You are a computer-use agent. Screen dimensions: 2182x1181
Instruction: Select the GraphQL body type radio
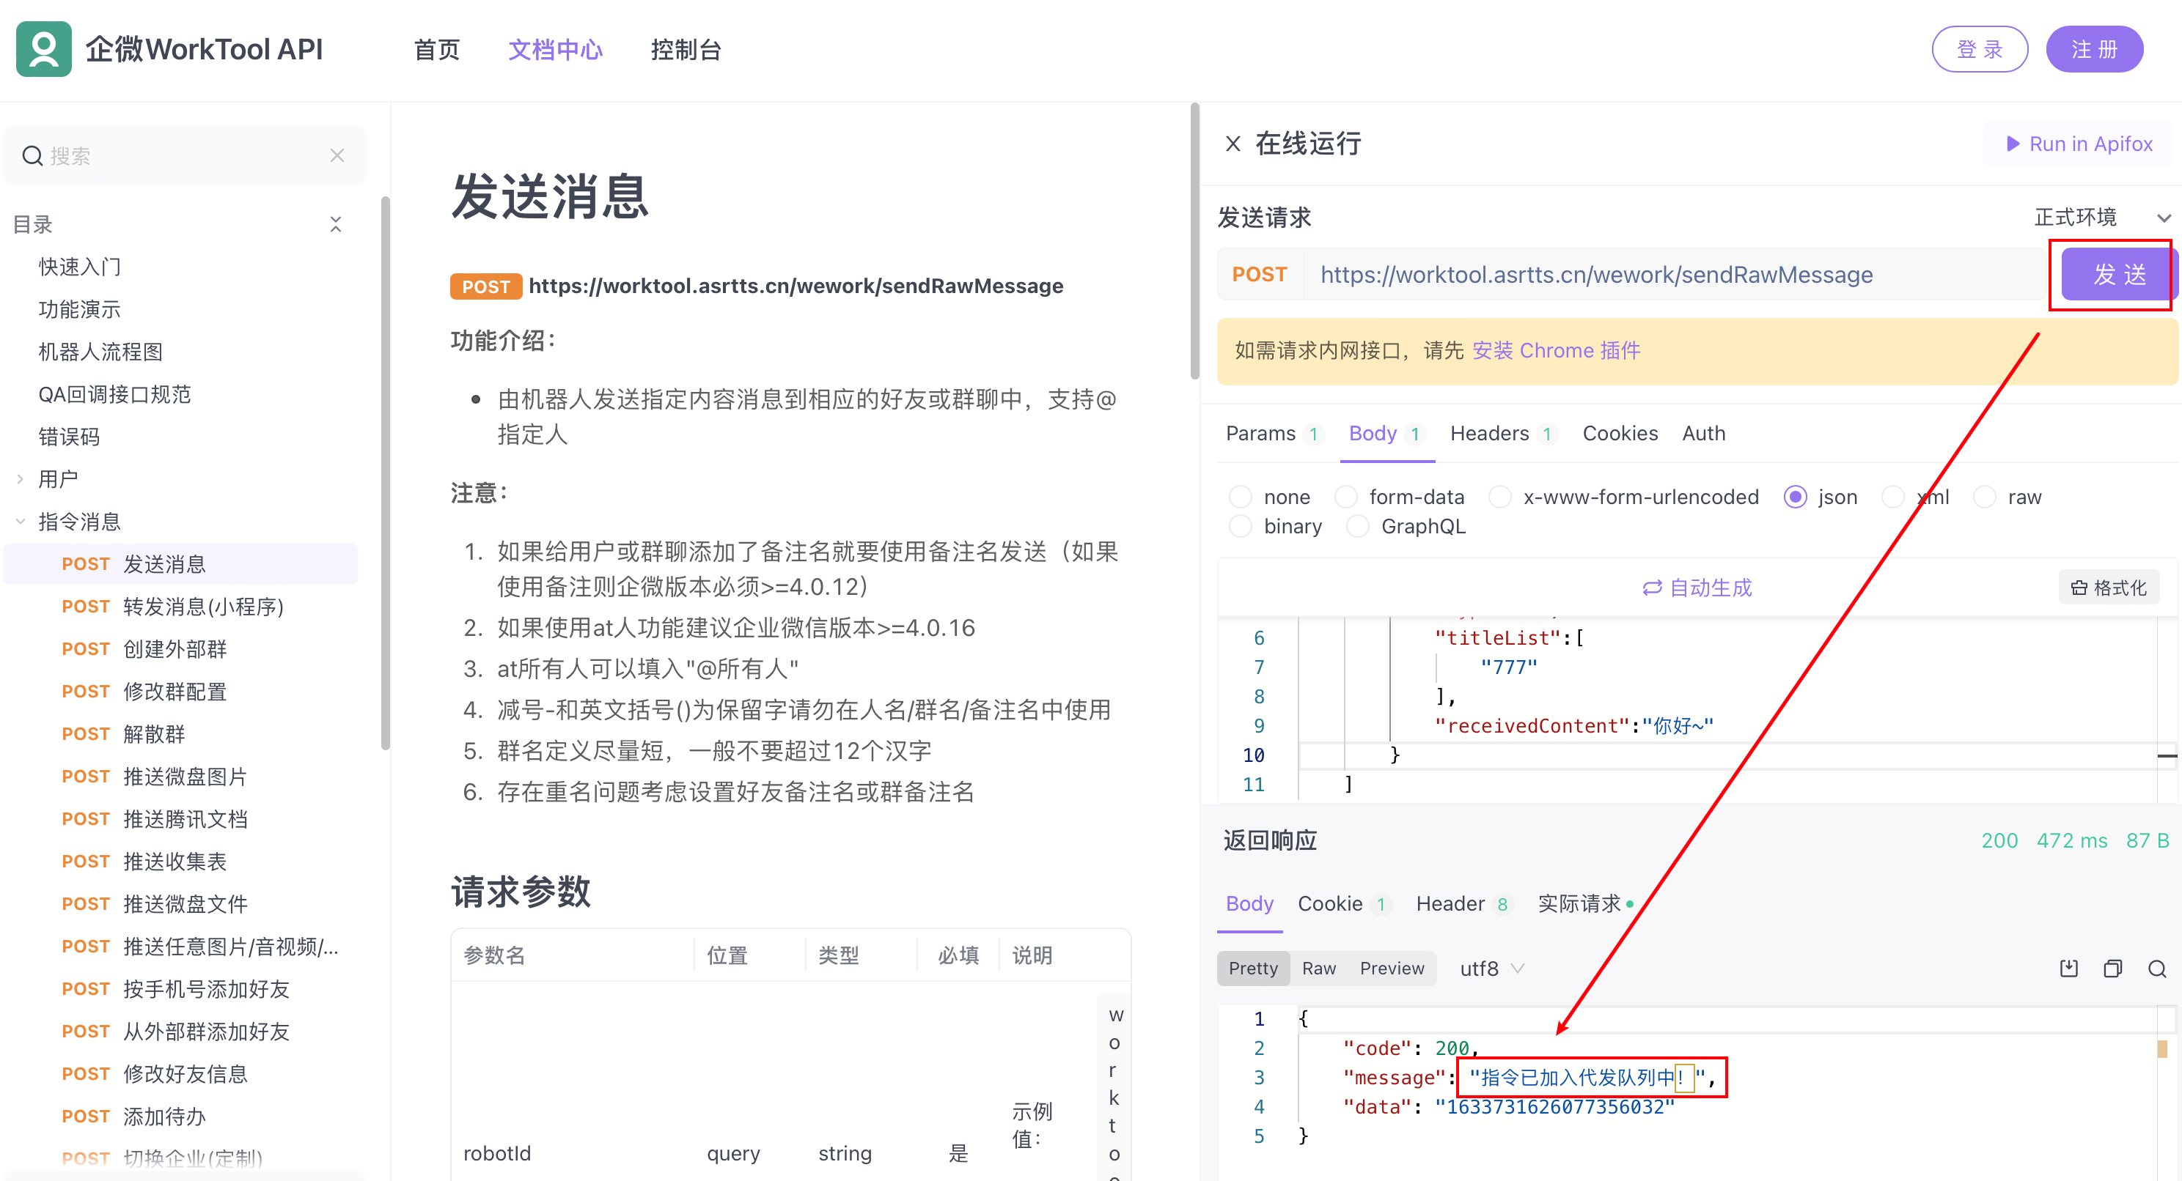(x=1358, y=527)
